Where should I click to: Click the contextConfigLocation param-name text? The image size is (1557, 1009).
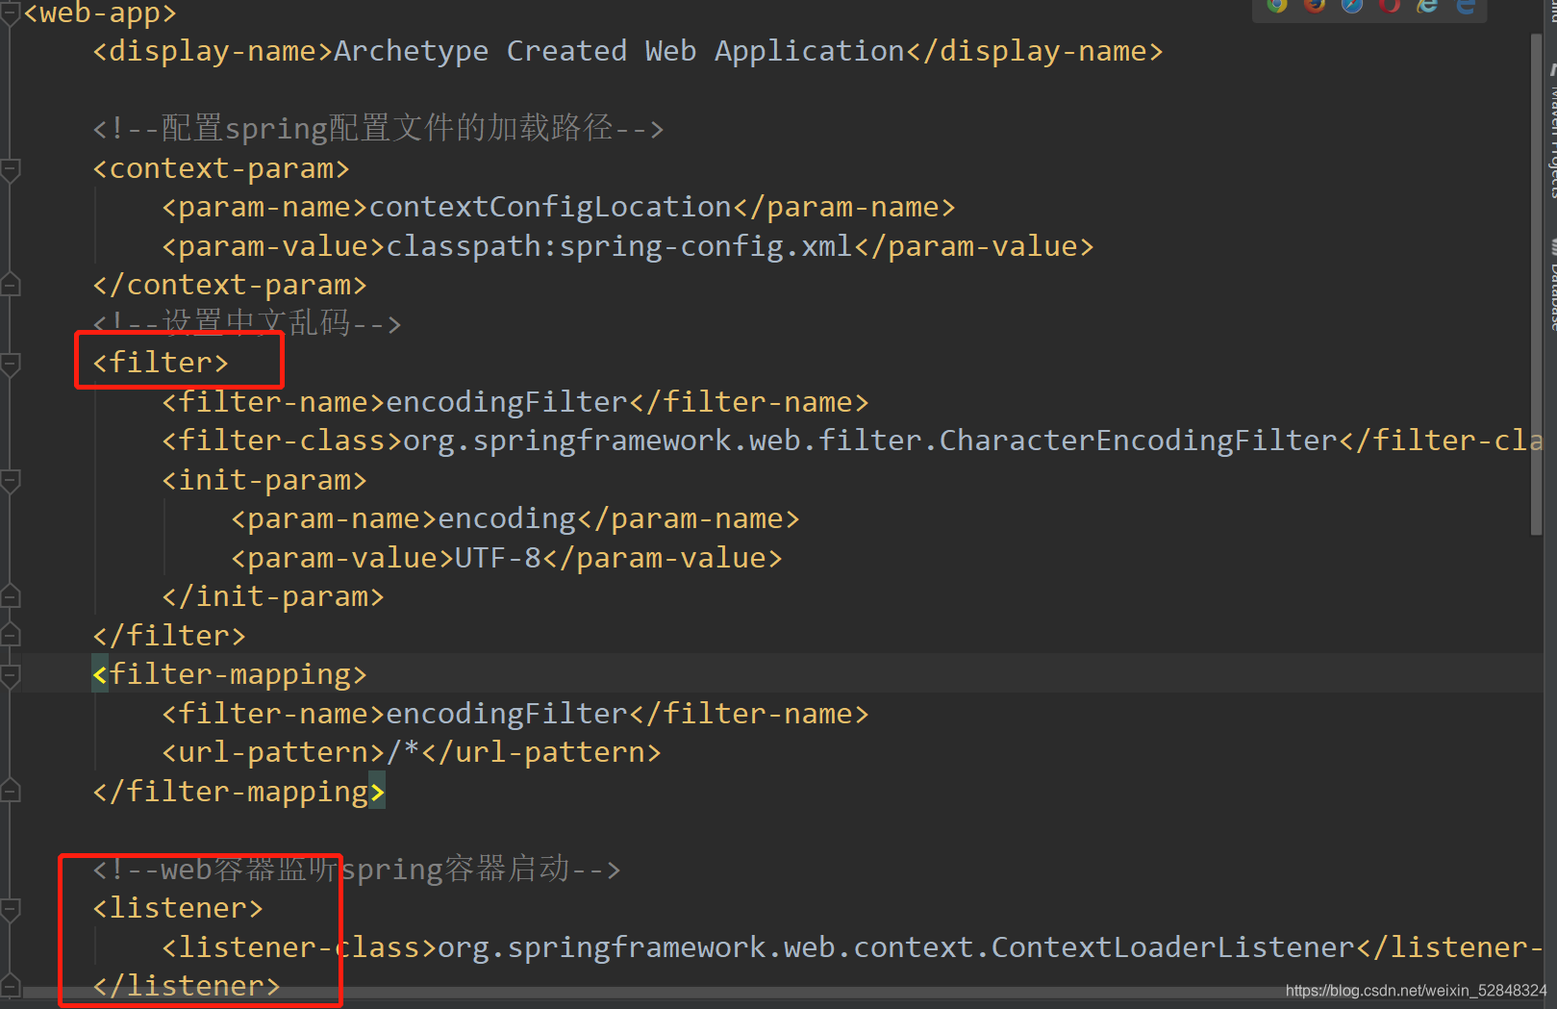coord(551,207)
